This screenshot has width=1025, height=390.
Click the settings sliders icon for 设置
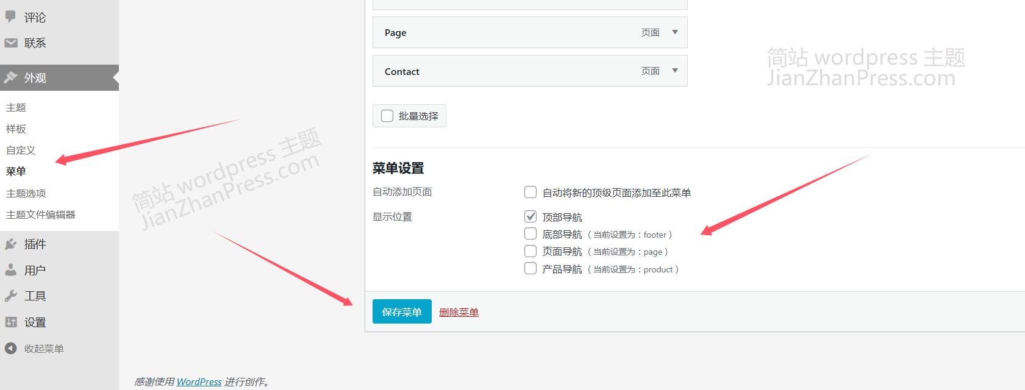pyautogui.click(x=11, y=322)
